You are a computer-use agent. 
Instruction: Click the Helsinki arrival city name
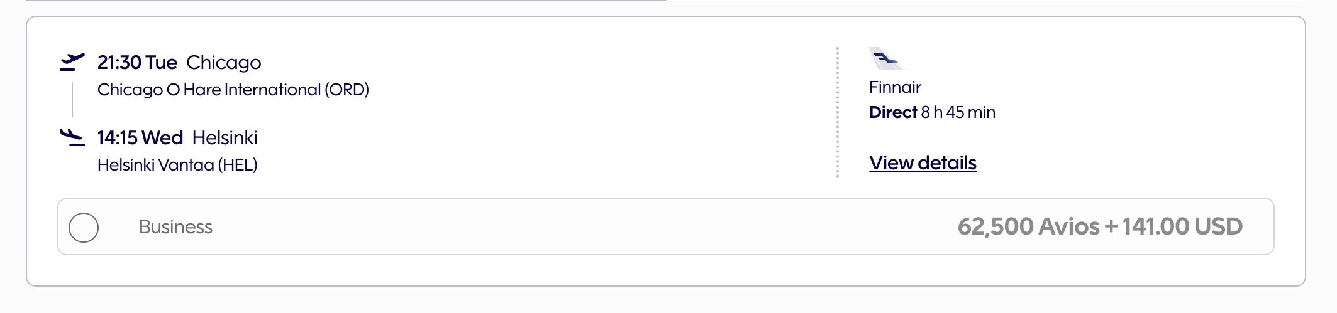[x=225, y=138]
